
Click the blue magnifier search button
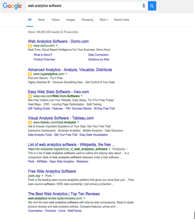pos(152,6)
